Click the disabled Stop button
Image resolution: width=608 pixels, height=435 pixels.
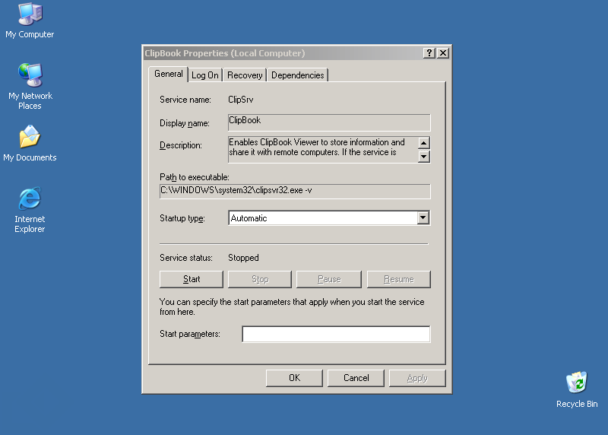coord(260,279)
